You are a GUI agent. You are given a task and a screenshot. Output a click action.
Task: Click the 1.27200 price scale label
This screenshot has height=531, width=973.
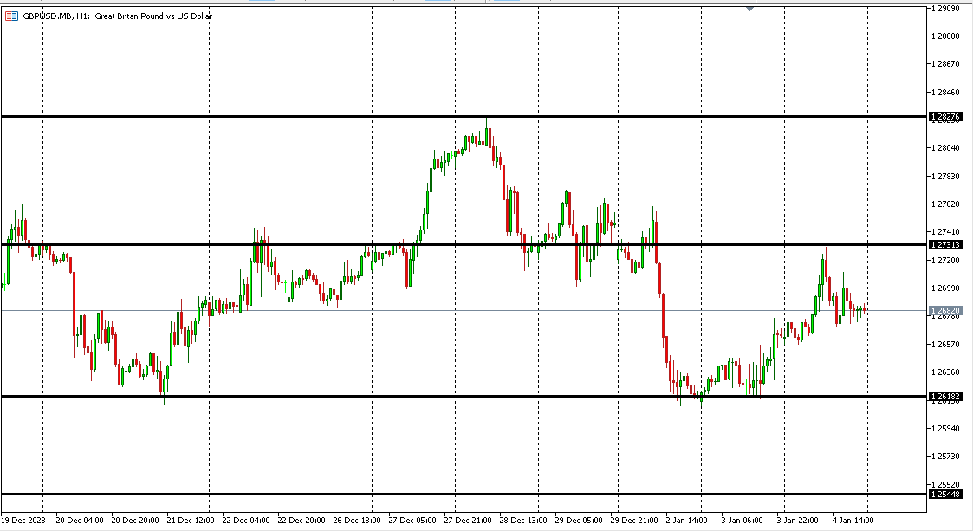[945, 261]
